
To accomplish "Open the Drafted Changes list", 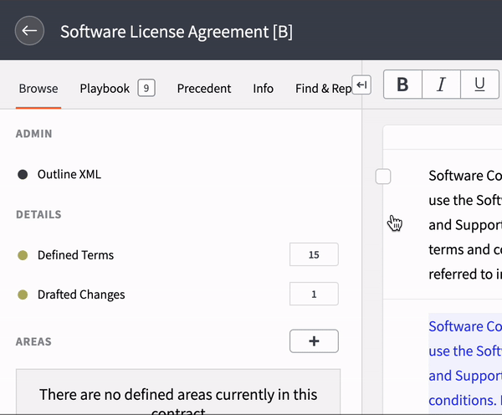I will tap(81, 295).
